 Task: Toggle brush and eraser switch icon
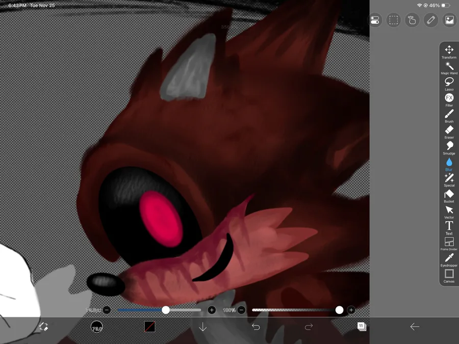(44, 327)
